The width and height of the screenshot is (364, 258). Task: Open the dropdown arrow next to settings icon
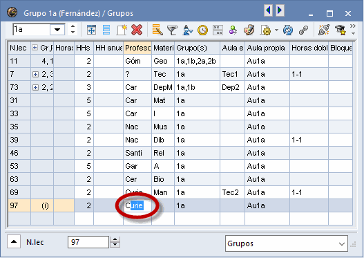click(276, 30)
